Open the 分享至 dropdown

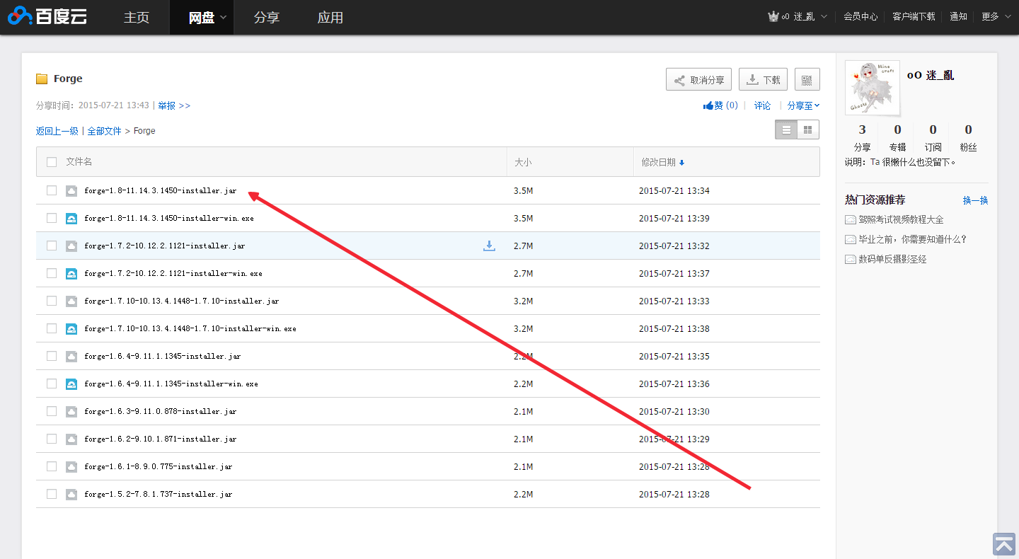(803, 105)
